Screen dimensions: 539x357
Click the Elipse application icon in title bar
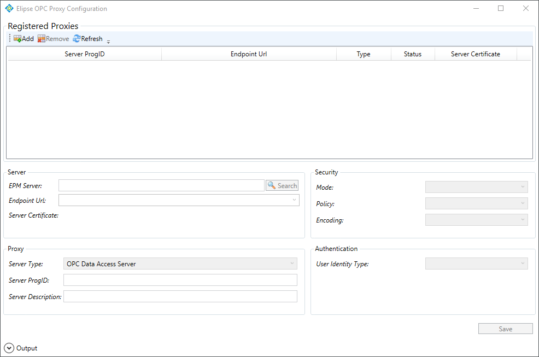click(9, 9)
